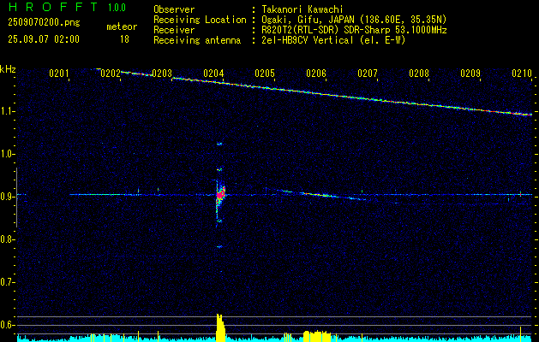Click the 0201 time marker
Viewport: 539px width, 342px height.
coord(58,73)
